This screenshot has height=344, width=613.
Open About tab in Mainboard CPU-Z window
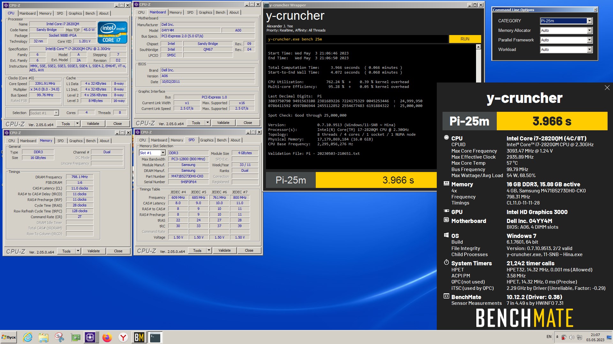pos(234,12)
